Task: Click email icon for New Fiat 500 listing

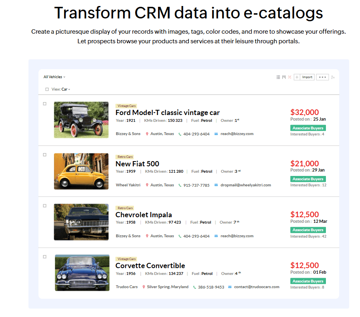Action: pos(216,185)
